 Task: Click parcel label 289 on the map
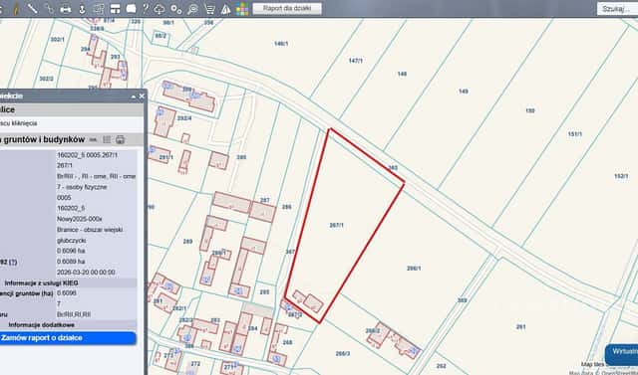pos(187,242)
